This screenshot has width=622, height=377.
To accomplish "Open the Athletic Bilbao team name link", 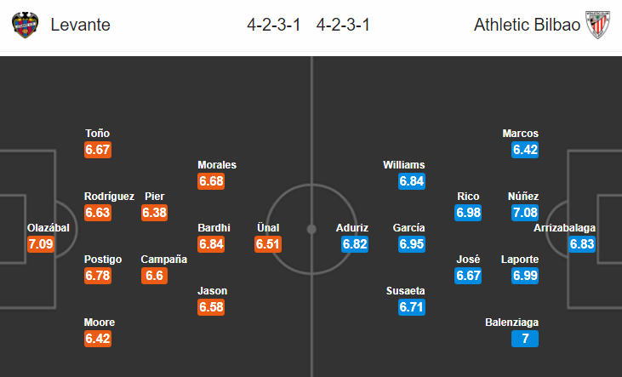I will click(x=527, y=25).
